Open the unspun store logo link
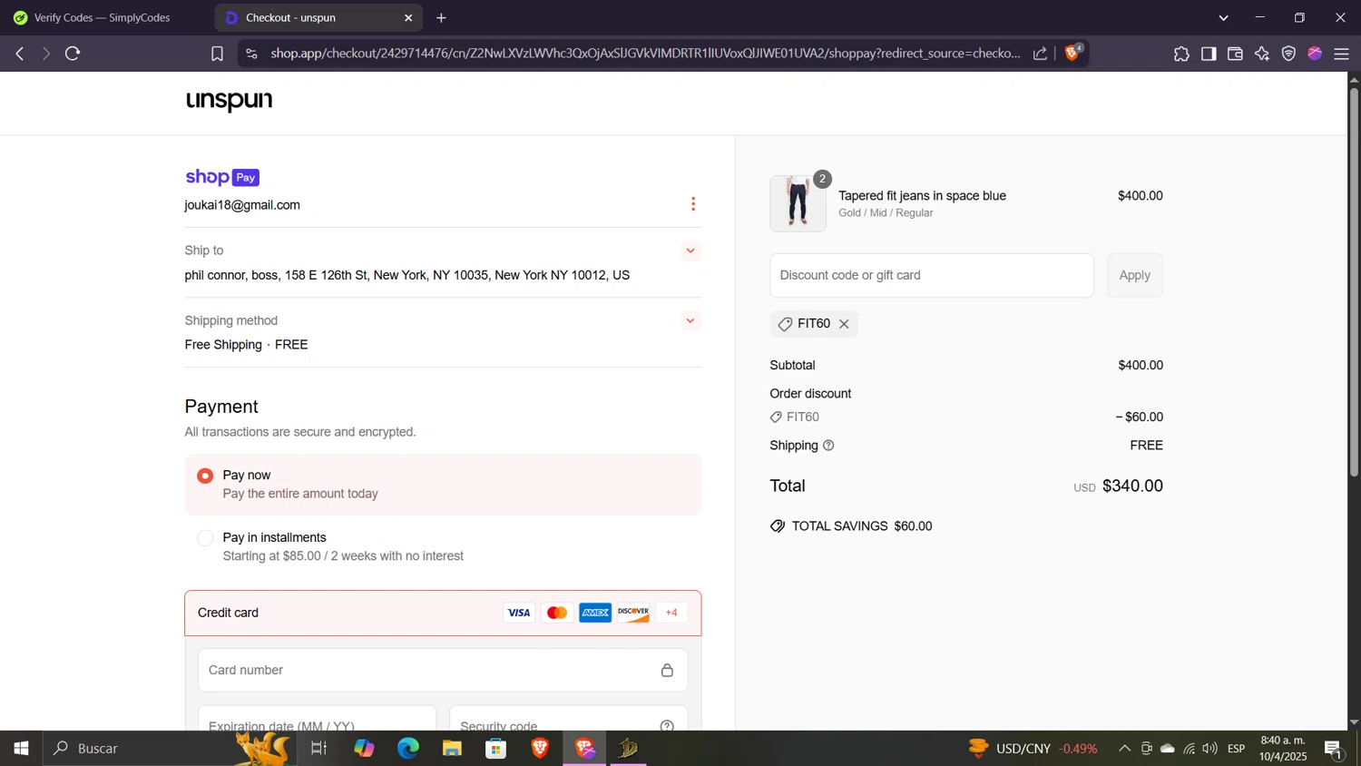 [229, 101]
